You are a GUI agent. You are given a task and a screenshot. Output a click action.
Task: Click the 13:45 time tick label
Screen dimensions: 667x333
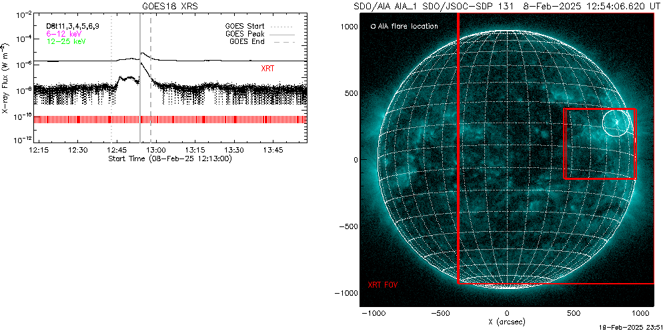272,150
